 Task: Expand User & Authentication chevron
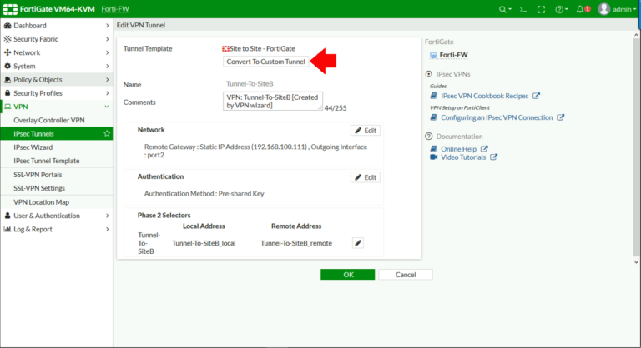click(x=107, y=216)
